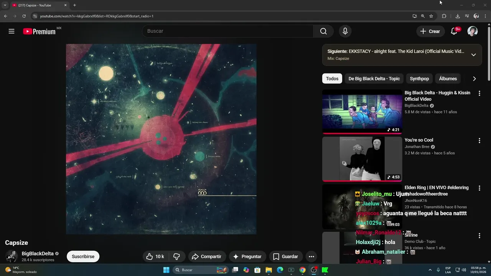Click the Compartir button
Screen dimensions: 491x276
pyautogui.click(x=206, y=256)
